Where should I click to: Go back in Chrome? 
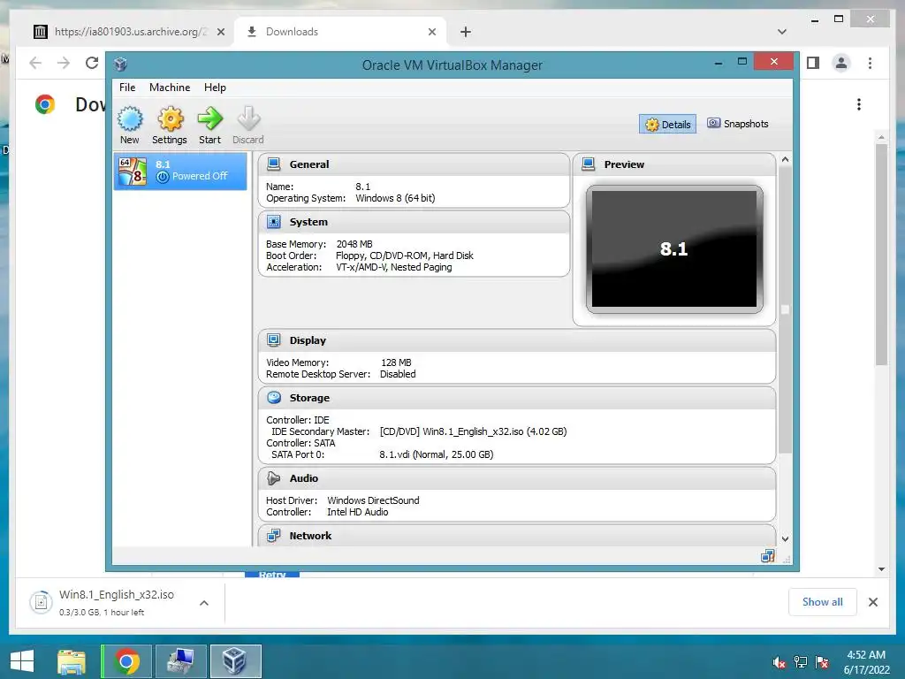pos(35,63)
